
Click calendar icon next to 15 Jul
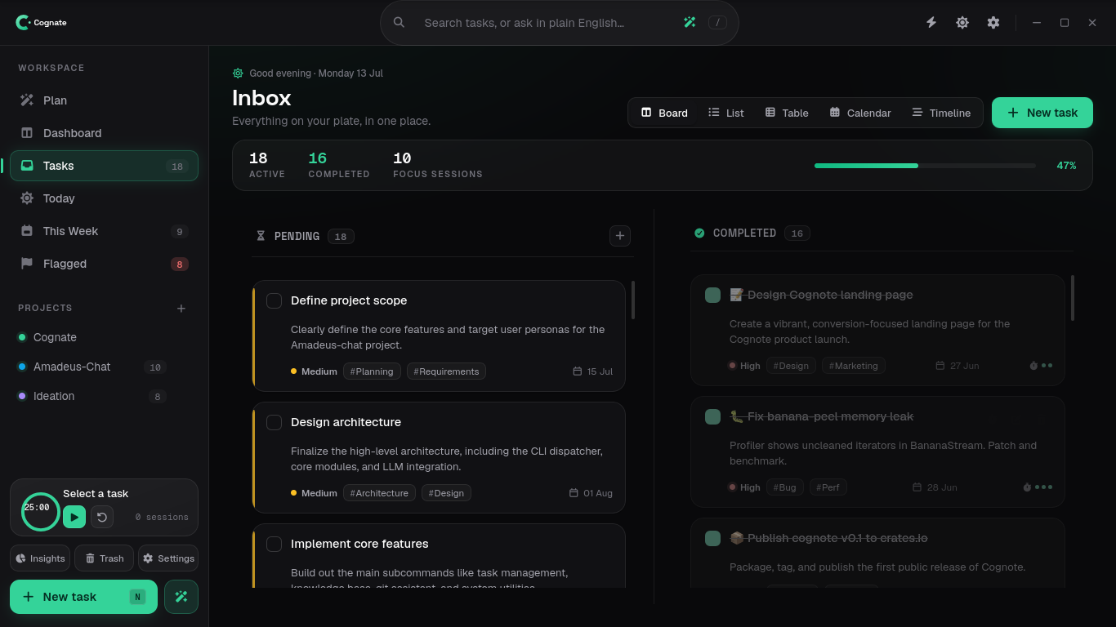[x=578, y=371]
